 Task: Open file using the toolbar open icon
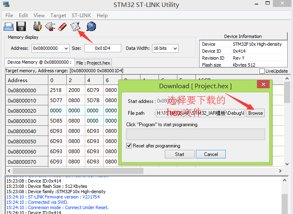pos(9,27)
